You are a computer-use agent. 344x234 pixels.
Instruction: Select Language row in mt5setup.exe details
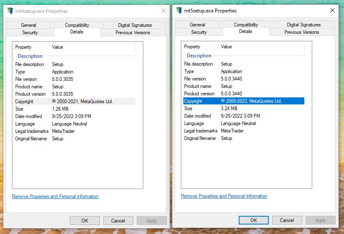(x=244, y=123)
